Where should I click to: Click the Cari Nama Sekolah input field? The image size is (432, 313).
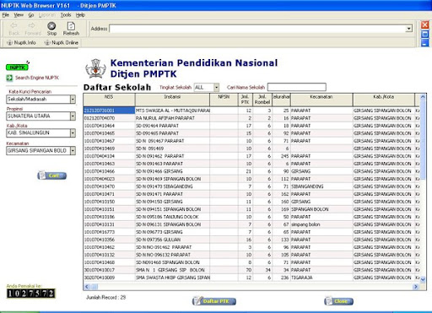(297, 87)
